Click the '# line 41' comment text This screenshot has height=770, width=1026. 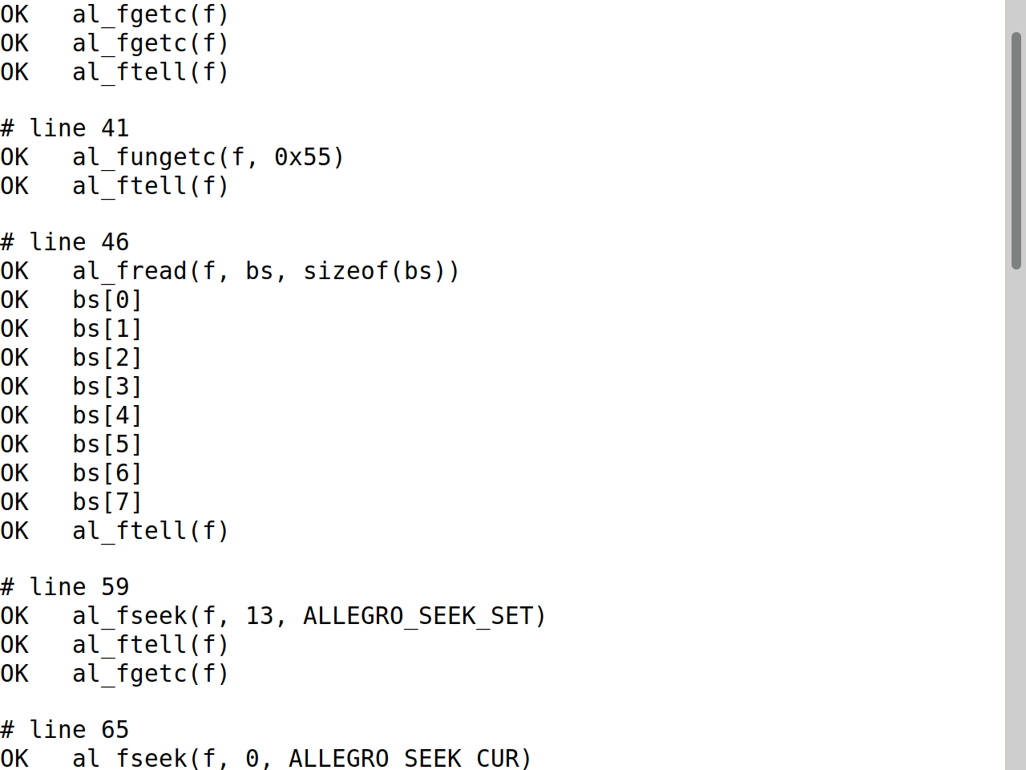[x=65, y=128]
